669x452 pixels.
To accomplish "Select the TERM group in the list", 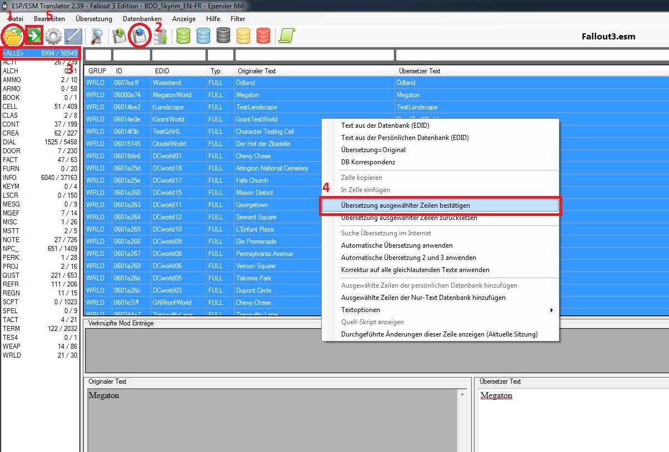I will click(40, 329).
